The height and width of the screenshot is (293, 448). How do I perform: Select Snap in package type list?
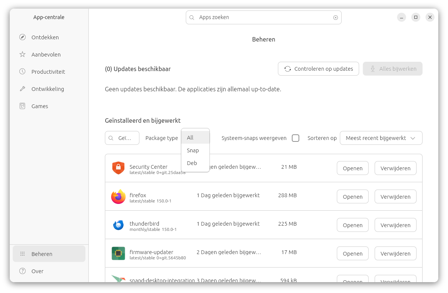193,150
